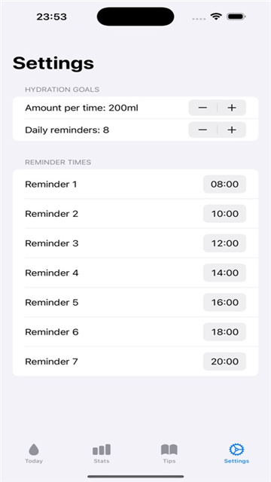
Task: Open the Today tab water drop icon
Action: pos(34,450)
